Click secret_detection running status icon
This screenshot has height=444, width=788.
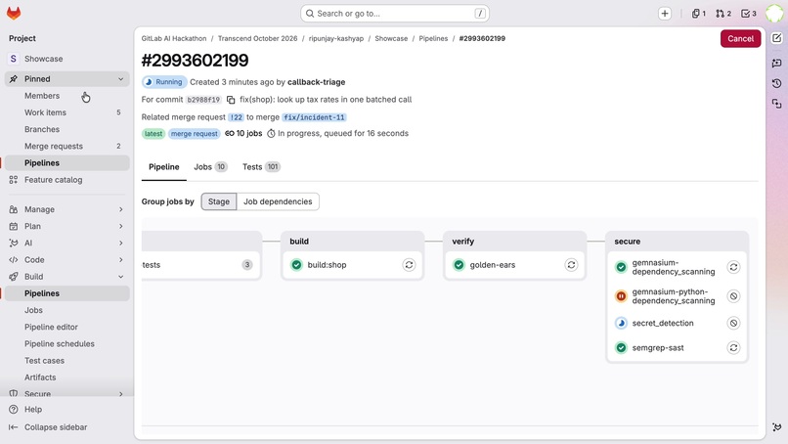pos(621,323)
